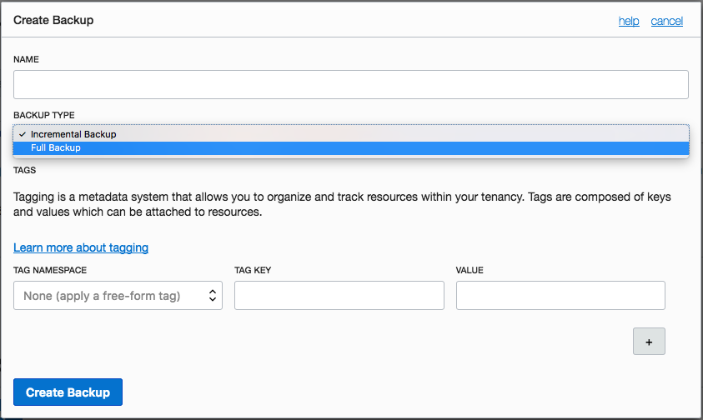Focus the Name text field

[x=350, y=85]
